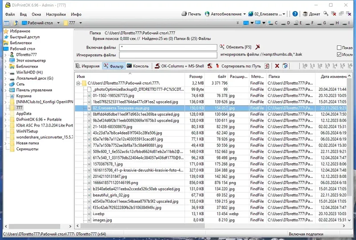Image resolution: width=356 pixels, height=240 pixels.
Task: Click tree level 2 expand icon
Action: [320, 66]
